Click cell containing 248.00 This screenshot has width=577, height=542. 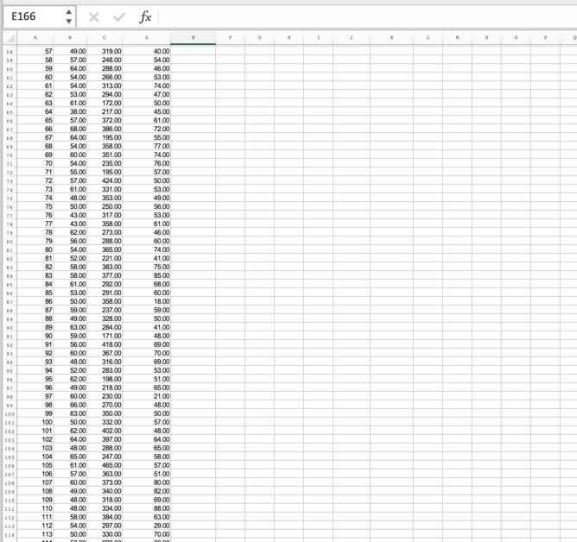[105, 60]
